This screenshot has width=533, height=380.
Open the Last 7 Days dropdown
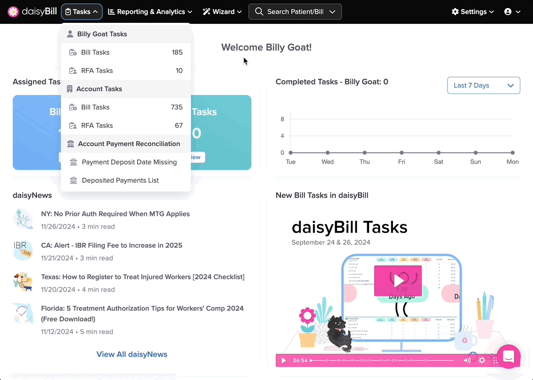click(x=483, y=85)
